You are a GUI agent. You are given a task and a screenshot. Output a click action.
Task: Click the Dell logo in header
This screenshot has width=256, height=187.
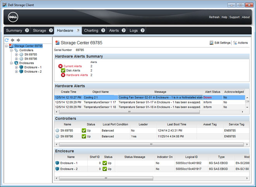13,17
